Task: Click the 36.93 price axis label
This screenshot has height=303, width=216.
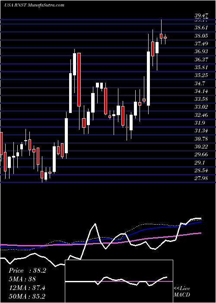Action: [201, 52]
